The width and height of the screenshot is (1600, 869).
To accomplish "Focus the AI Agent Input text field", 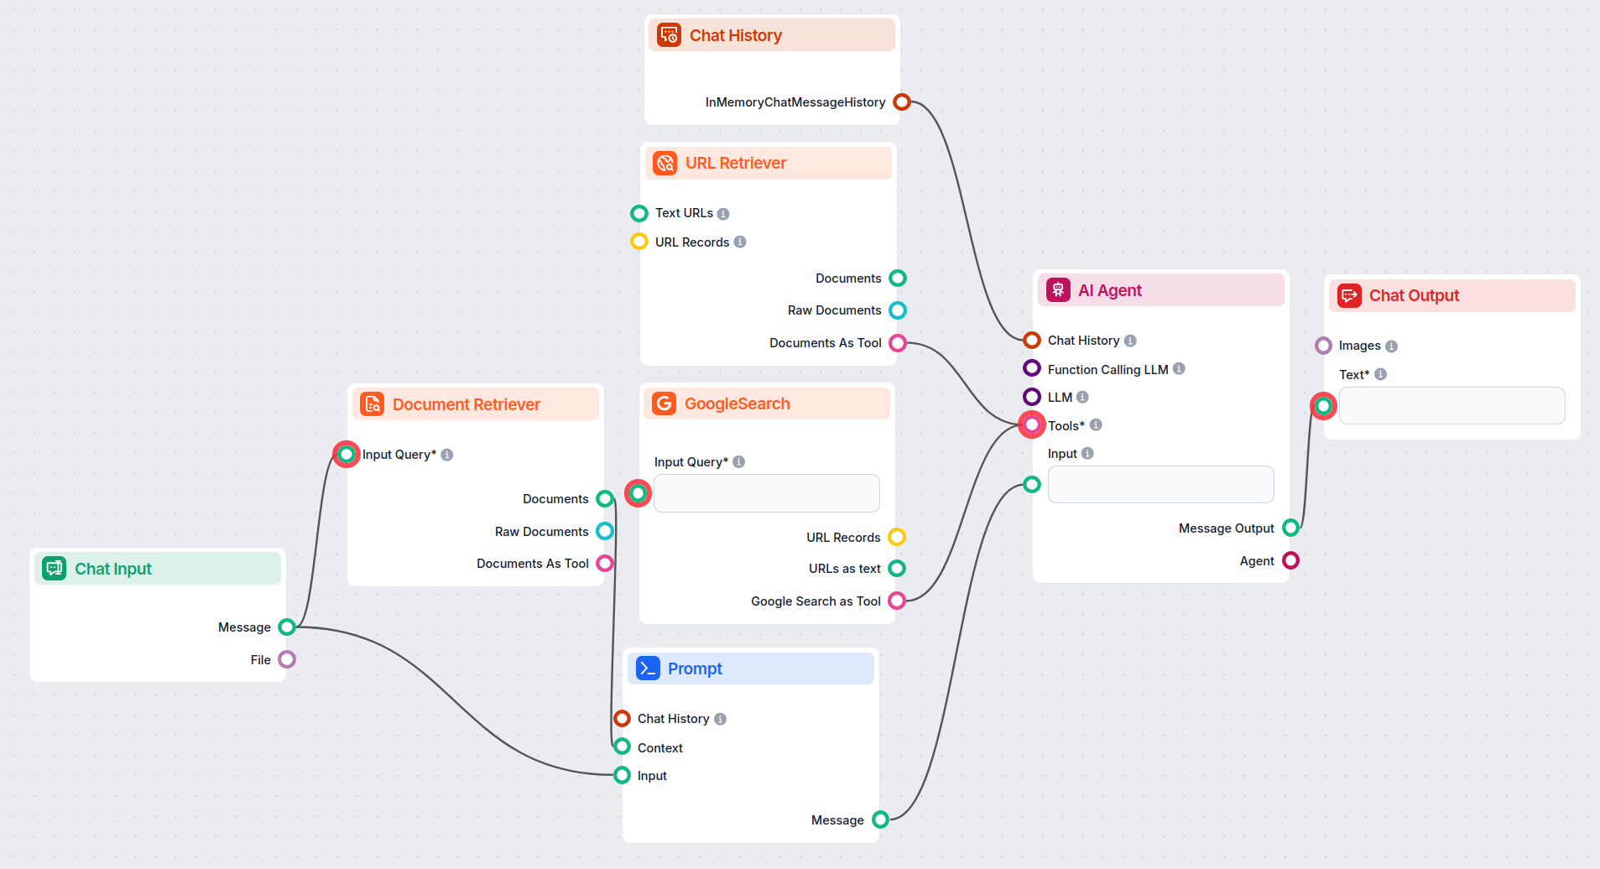I will point(1161,484).
